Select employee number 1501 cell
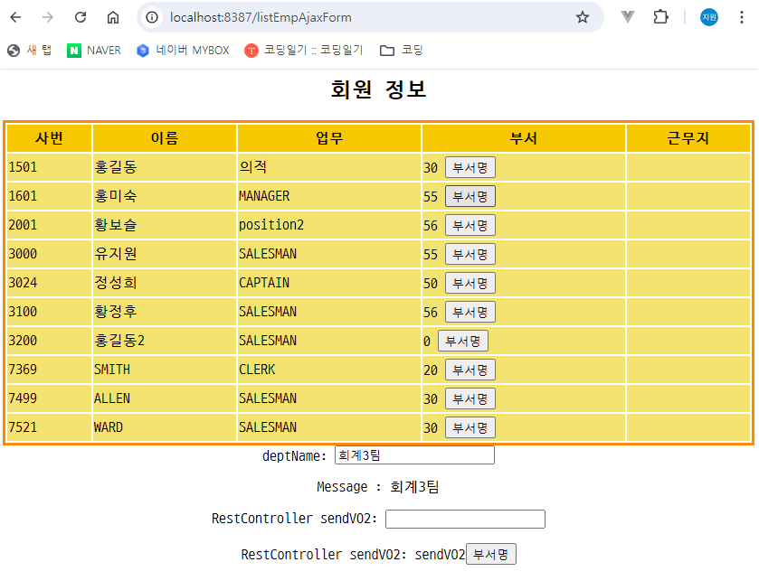 [x=50, y=167]
